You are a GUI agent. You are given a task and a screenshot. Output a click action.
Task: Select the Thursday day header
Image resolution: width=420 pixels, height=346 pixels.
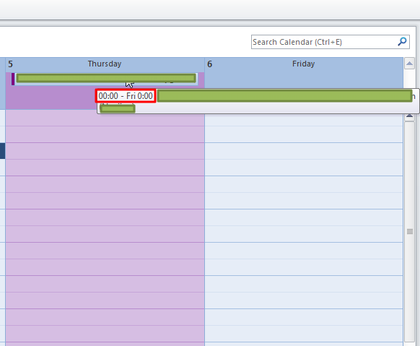pyautogui.click(x=105, y=64)
